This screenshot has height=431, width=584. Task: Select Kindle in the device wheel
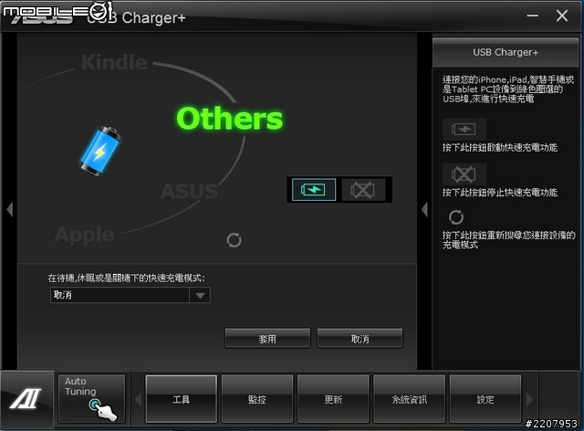[114, 62]
